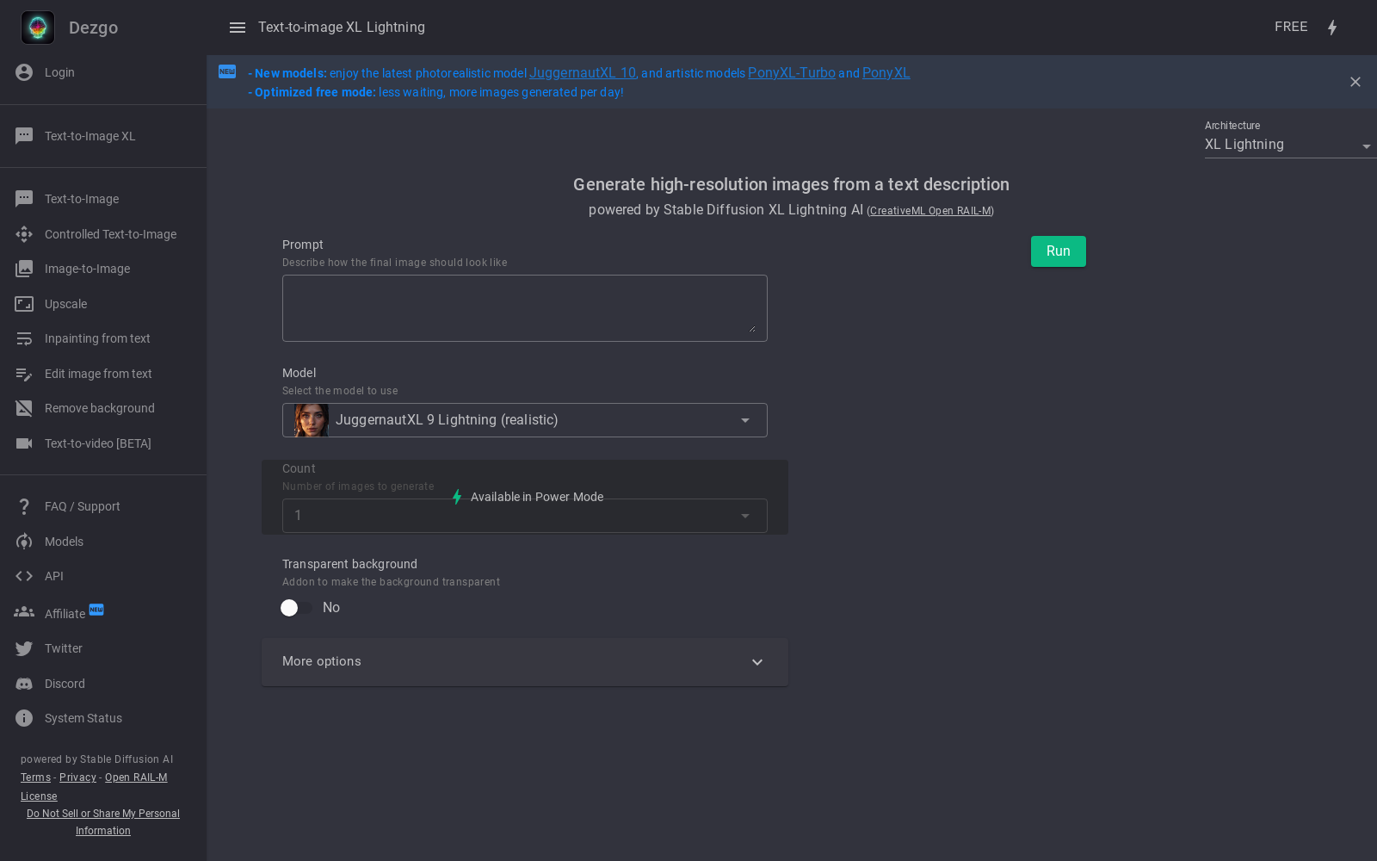Open the Architecture dropdown
Viewport: 1377px width, 861px height.
pos(1290,145)
